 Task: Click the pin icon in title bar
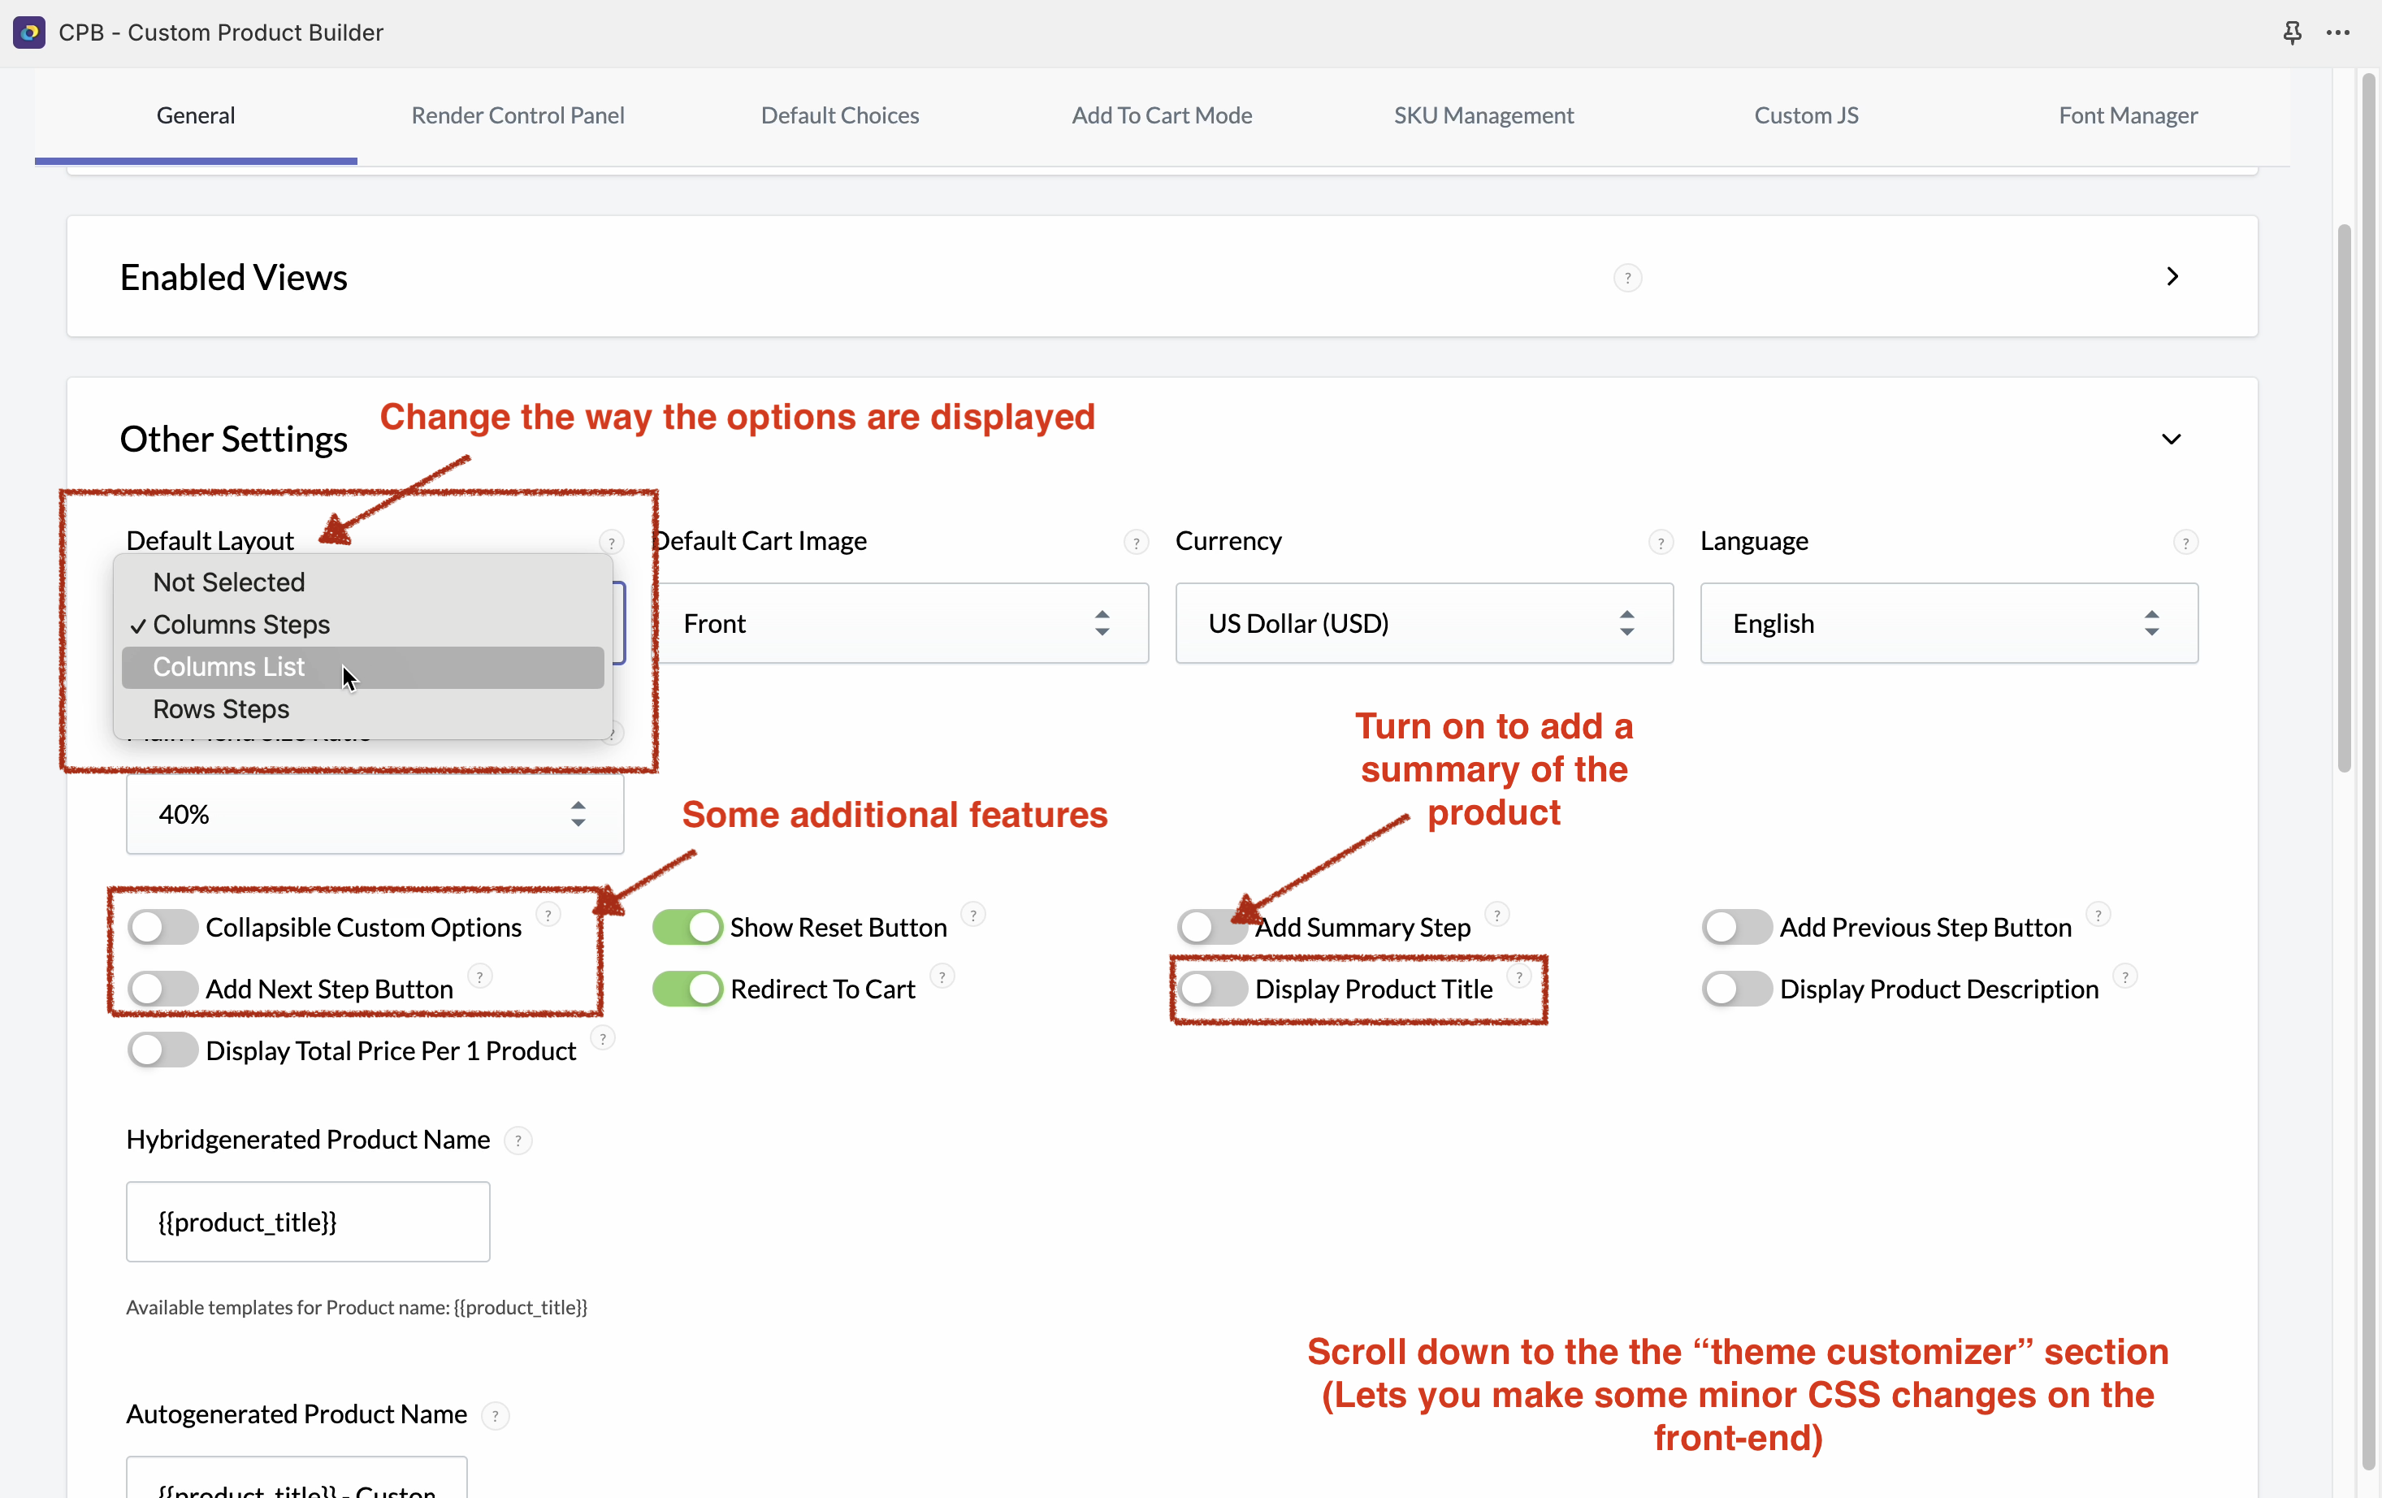coord(2292,32)
